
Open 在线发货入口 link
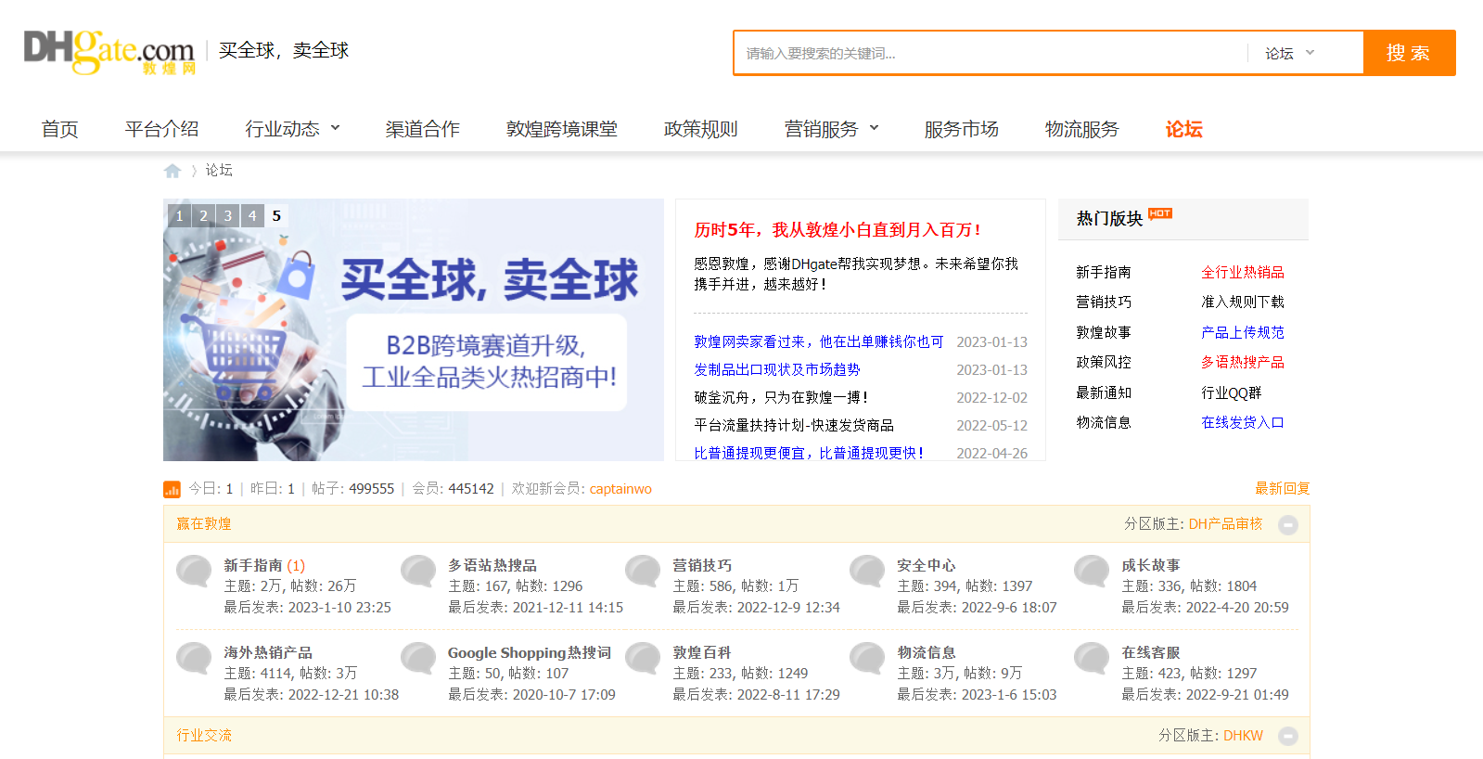tap(1242, 422)
